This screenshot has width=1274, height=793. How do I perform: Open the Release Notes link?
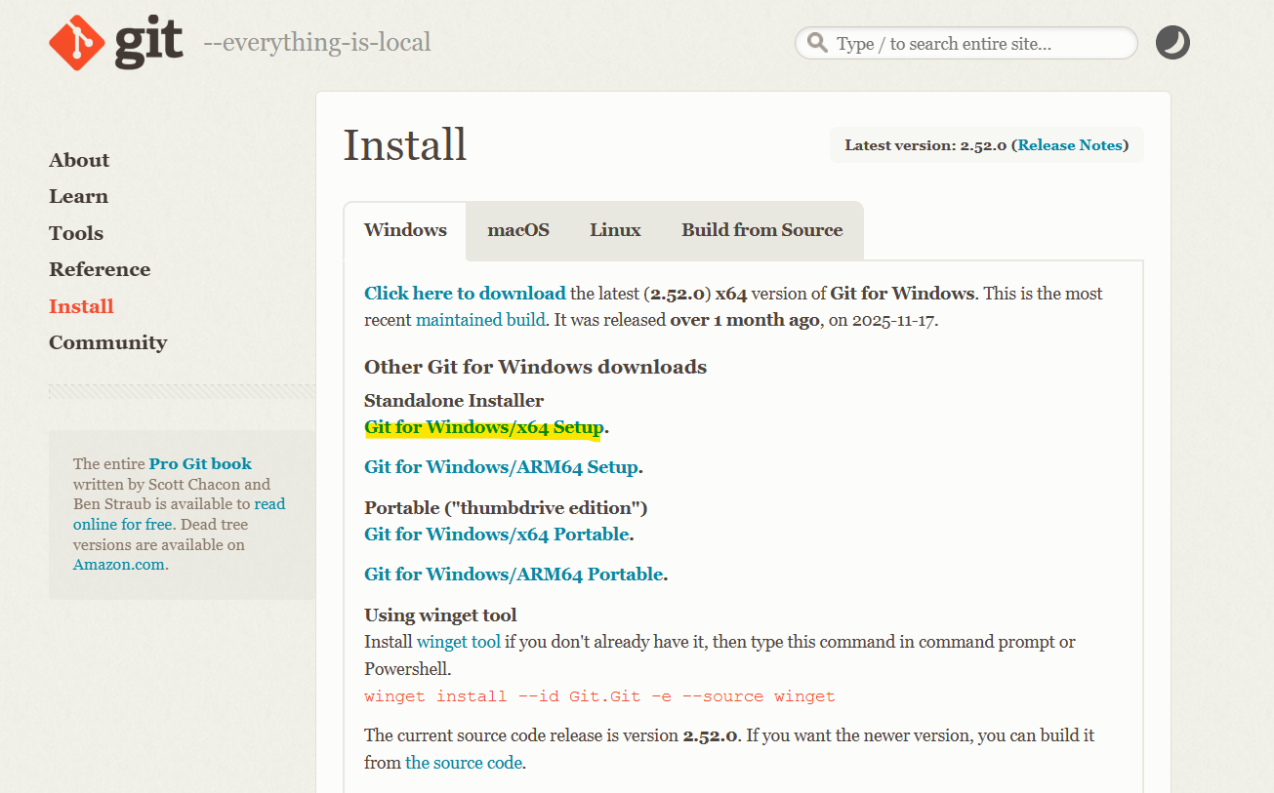tap(1070, 145)
